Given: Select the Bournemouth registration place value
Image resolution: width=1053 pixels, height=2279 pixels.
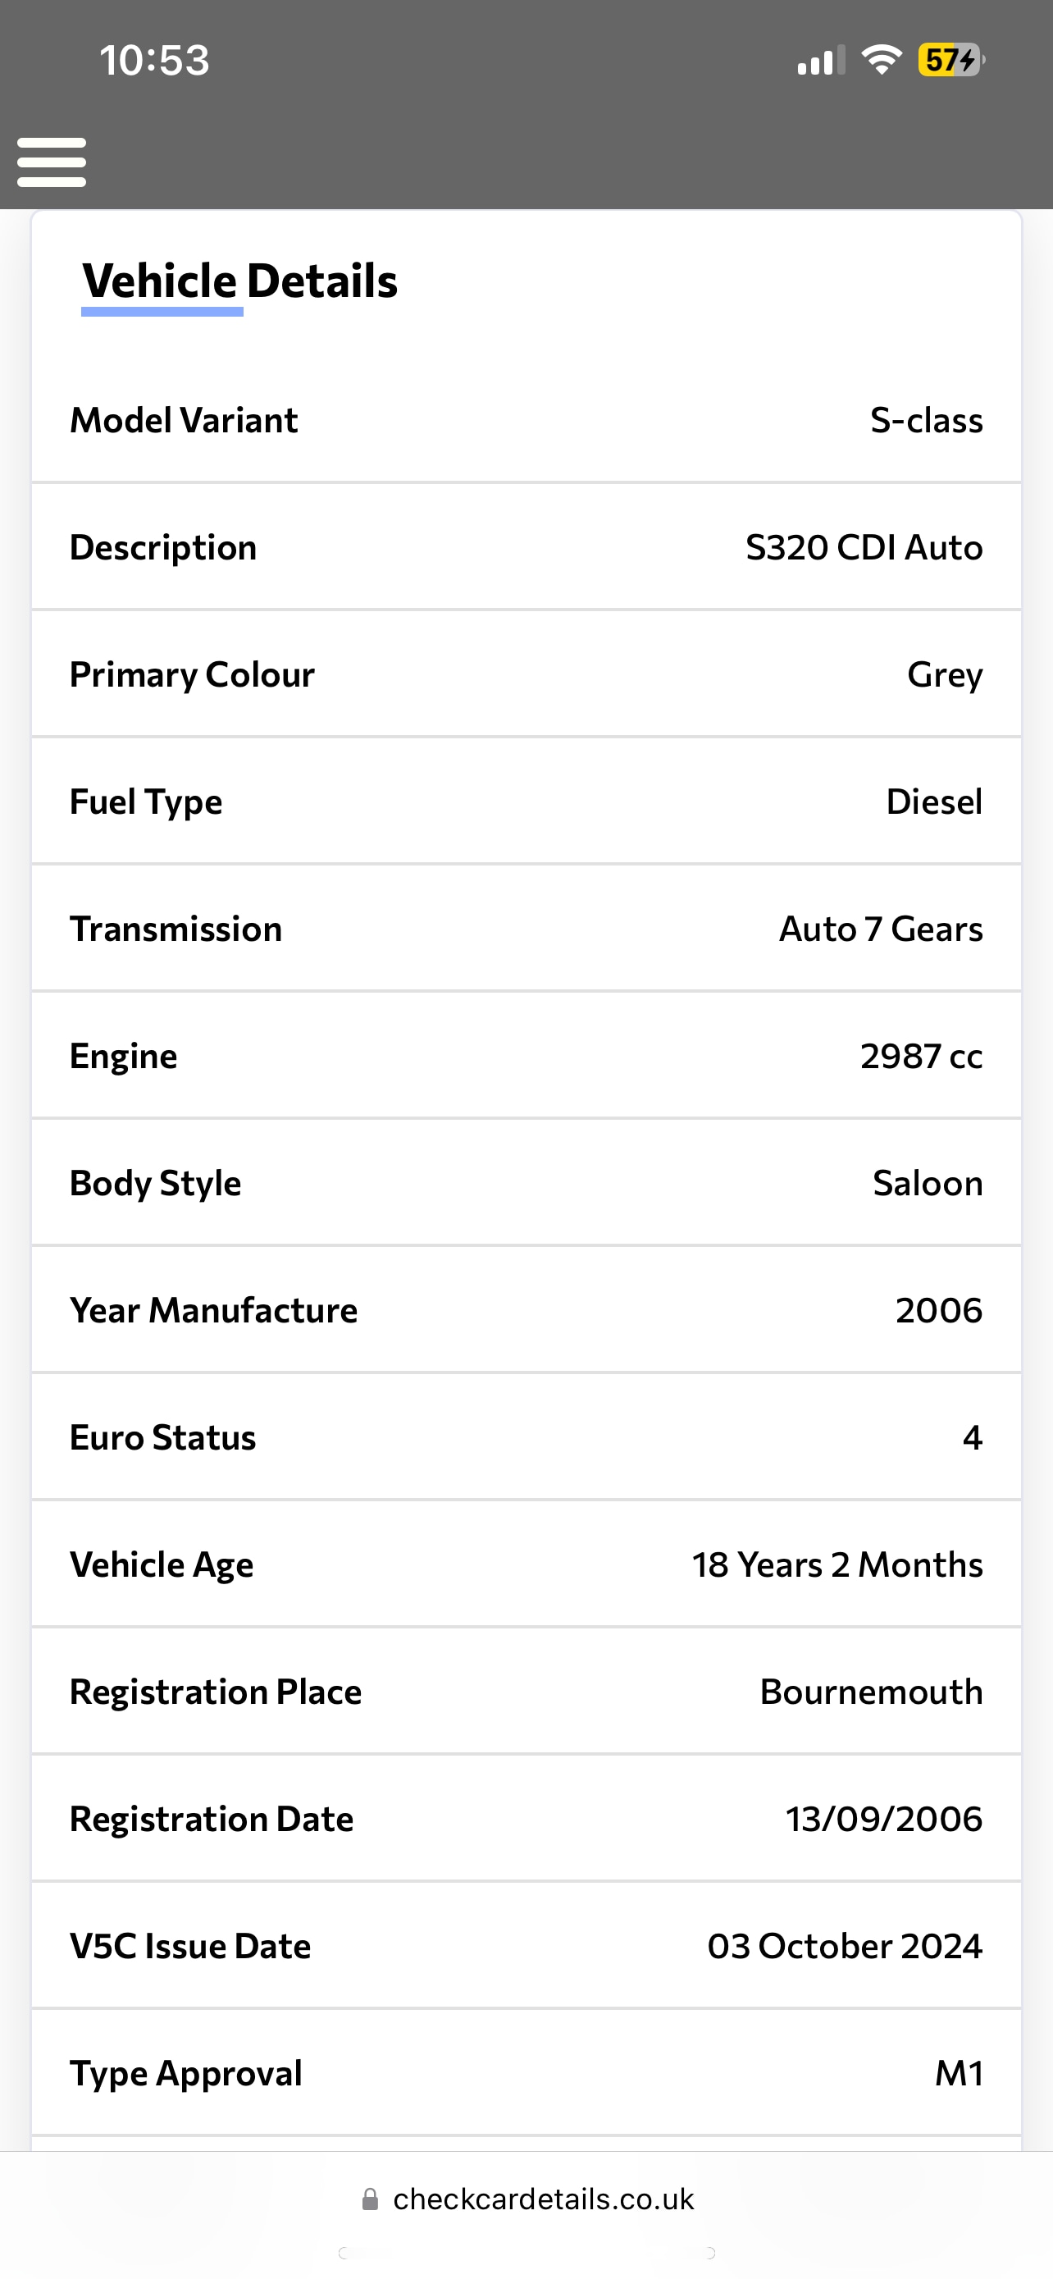Looking at the screenshot, I should tap(871, 1692).
